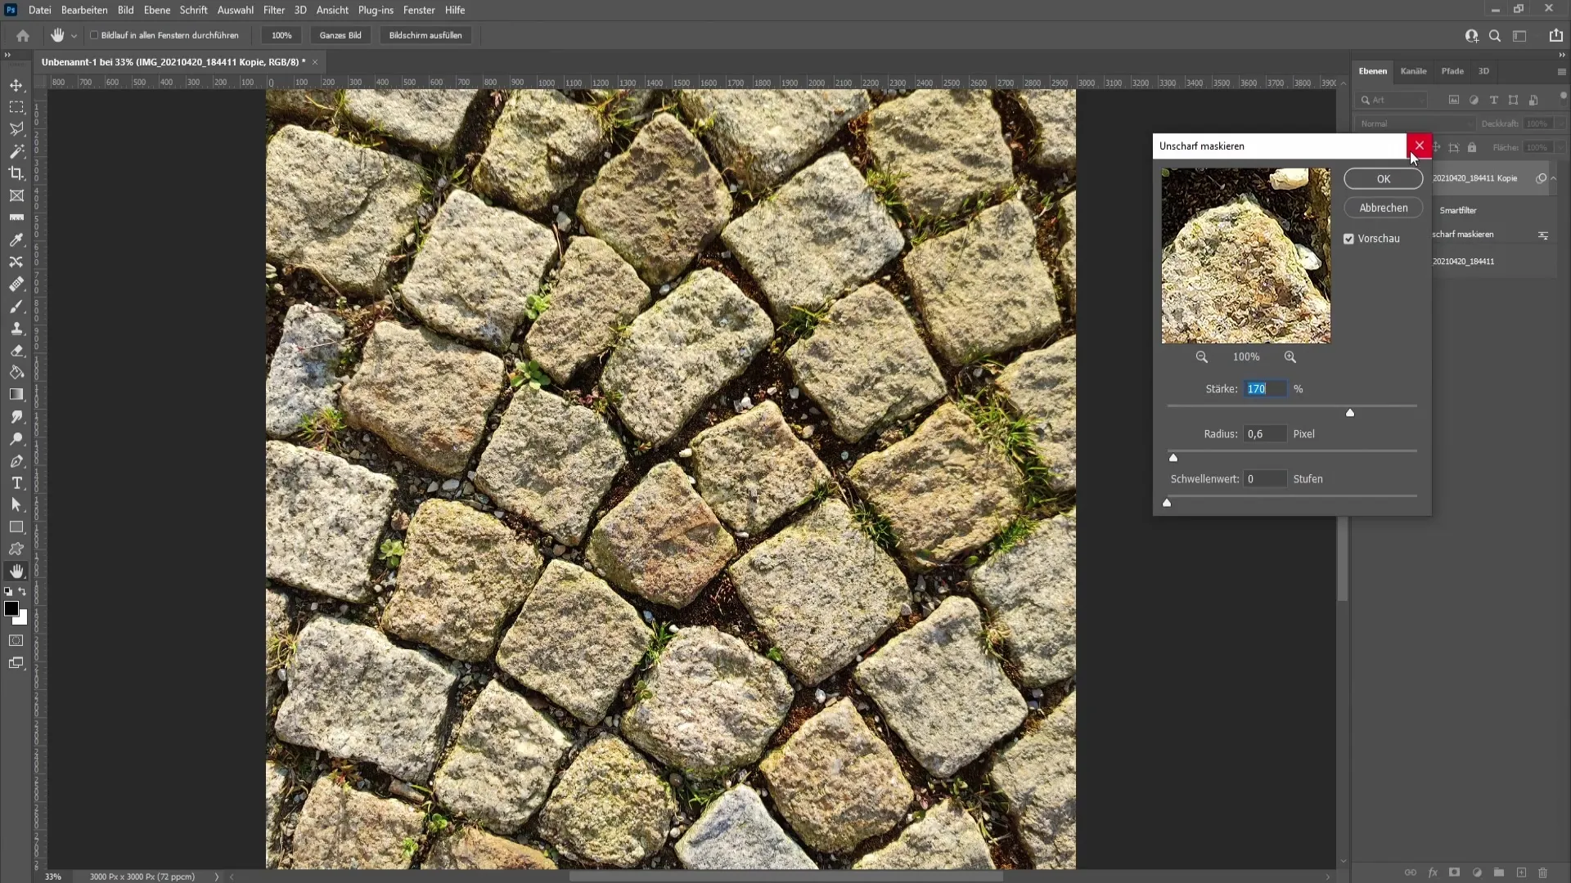
Task: Open the Hand tool preset dropdown arrow
Action: point(74,36)
